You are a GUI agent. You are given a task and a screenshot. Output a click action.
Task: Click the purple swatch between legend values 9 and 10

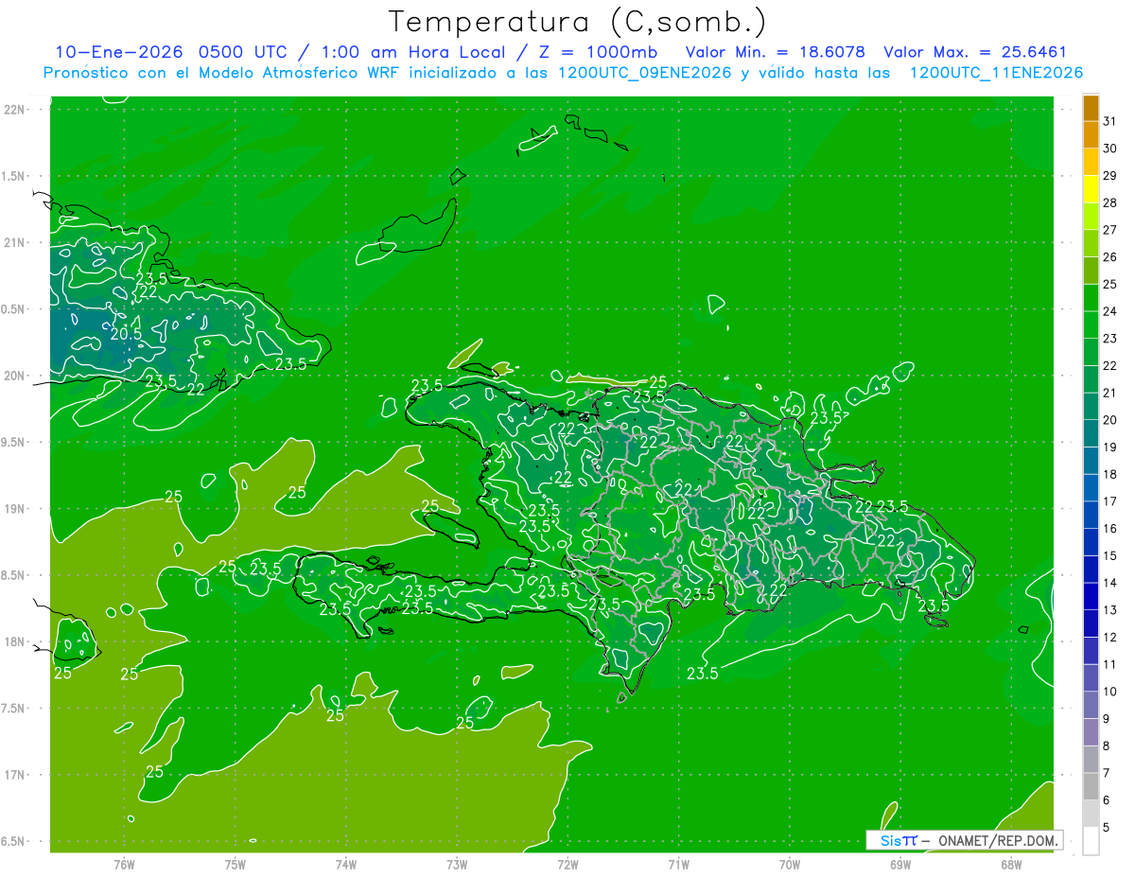pyautogui.click(x=1091, y=705)
